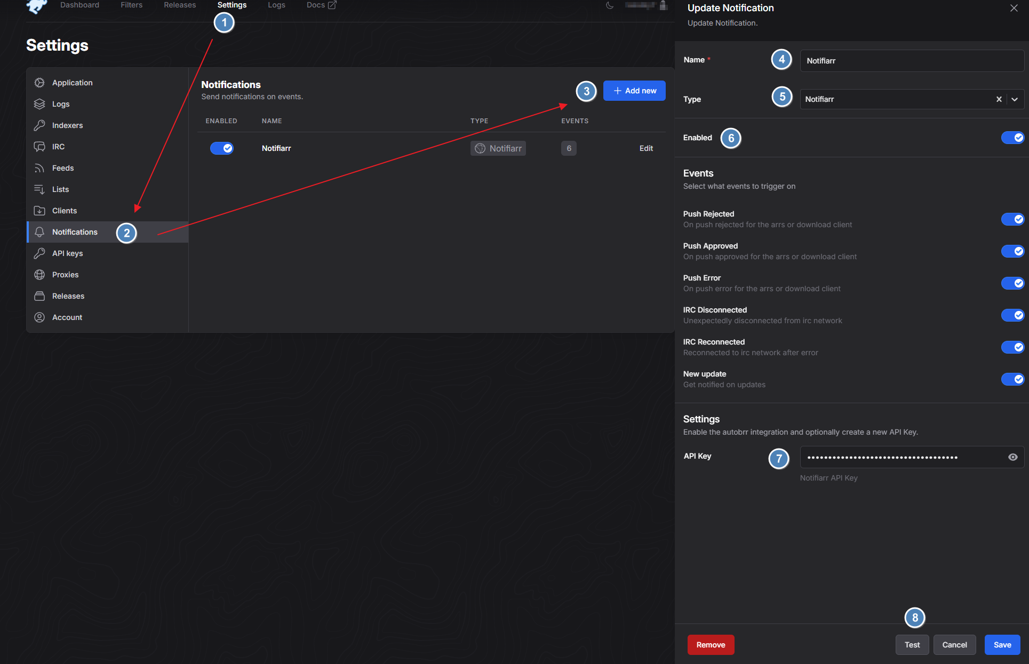Screen dimensions: 1029x664
Task: Click the Lists icon in sidebar
Action: 39,189
